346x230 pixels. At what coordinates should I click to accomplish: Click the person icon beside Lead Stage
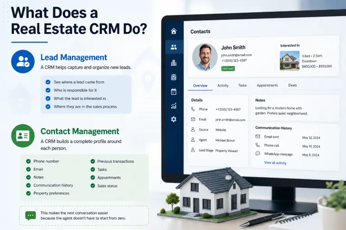(x=193, y=150)
